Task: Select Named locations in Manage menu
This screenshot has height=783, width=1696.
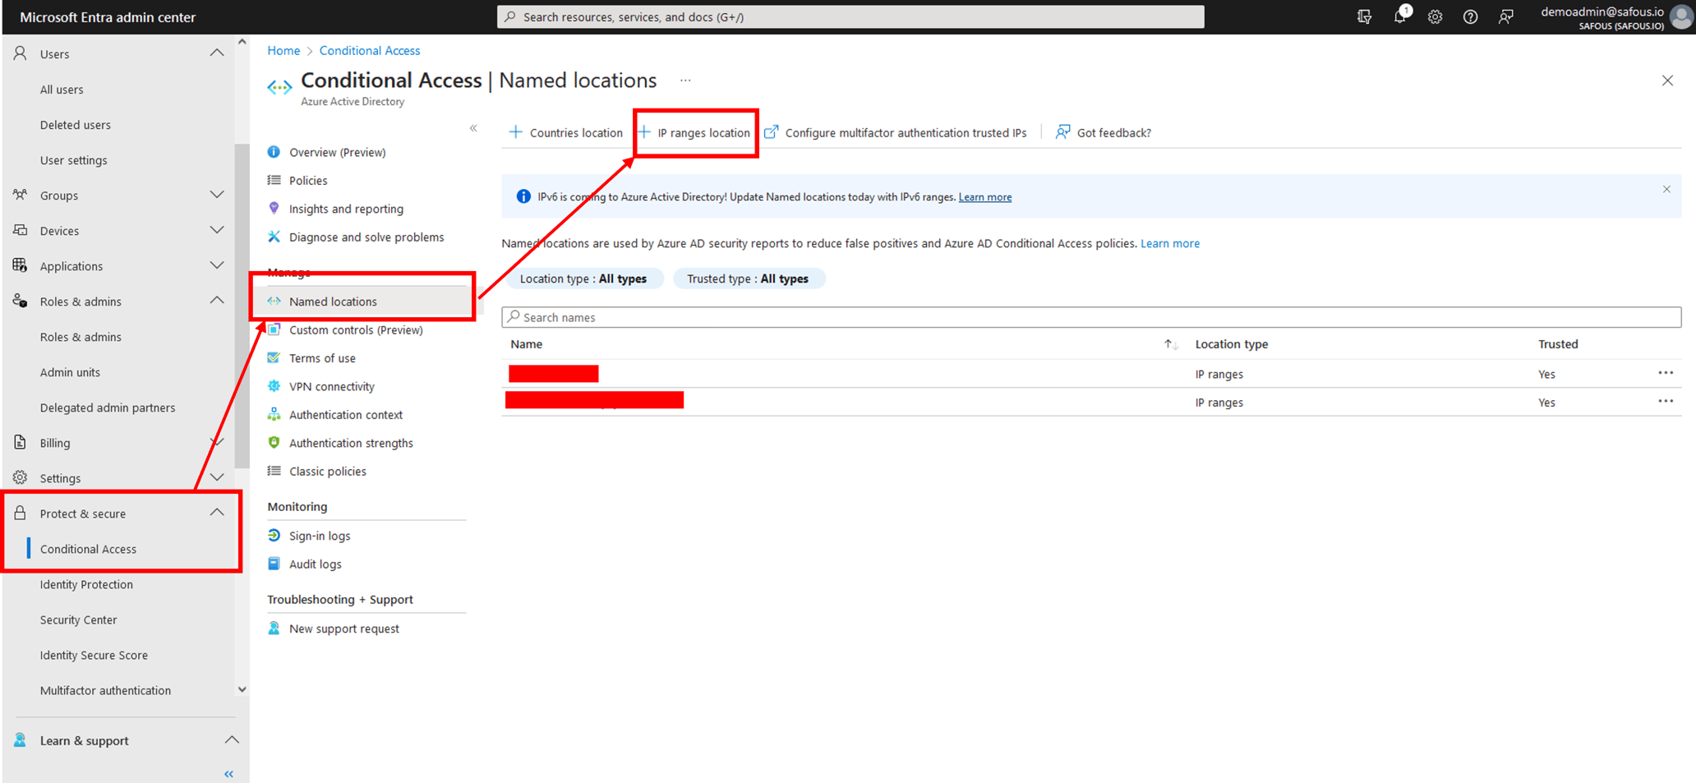Action: (x=333, y=301)
